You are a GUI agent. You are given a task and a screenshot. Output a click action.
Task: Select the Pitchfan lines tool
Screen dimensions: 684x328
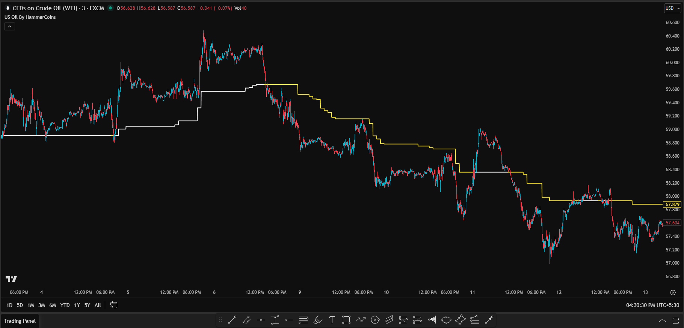(x=475, y=320)
